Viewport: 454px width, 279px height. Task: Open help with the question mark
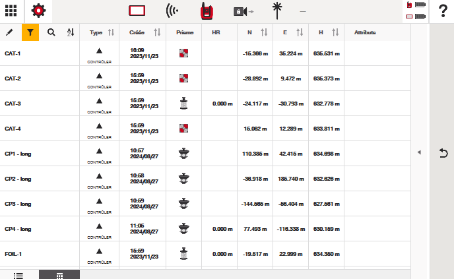[x=443, y=11]
